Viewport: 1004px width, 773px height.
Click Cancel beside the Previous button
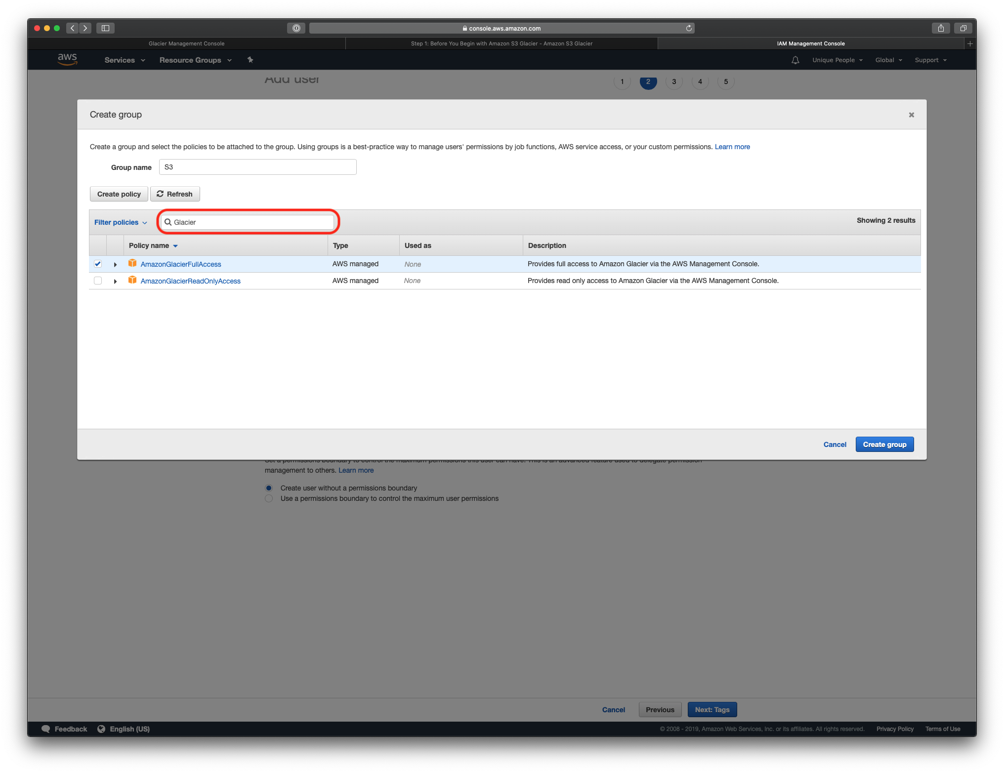tap(613, 710)
